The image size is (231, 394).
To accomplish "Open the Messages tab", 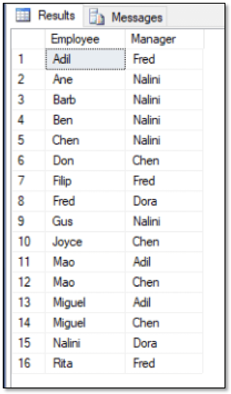I will (x=125, y=17).
